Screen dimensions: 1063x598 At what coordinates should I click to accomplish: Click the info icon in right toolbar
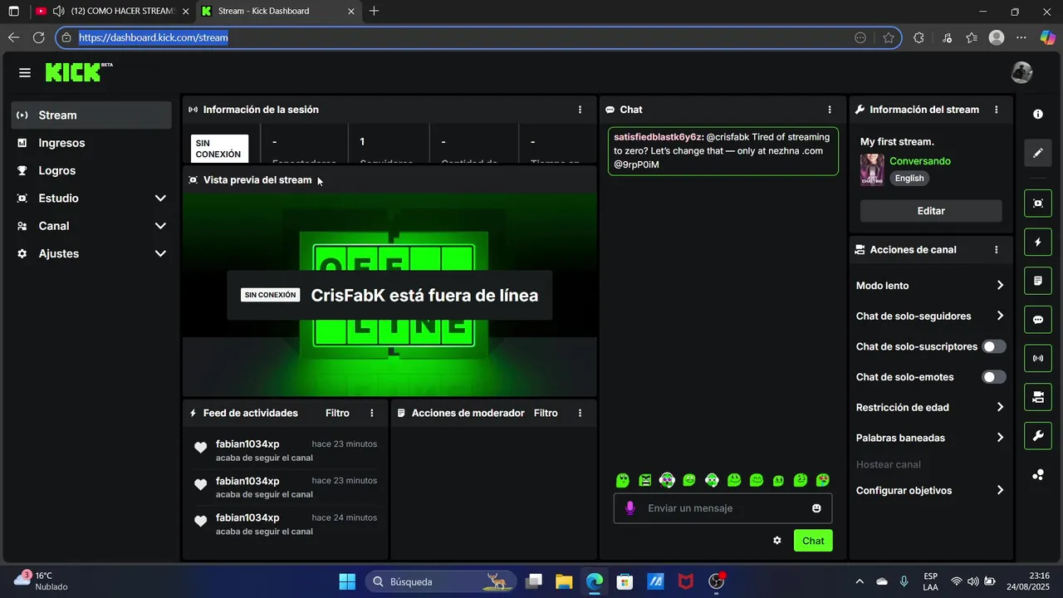(1038, 114)
